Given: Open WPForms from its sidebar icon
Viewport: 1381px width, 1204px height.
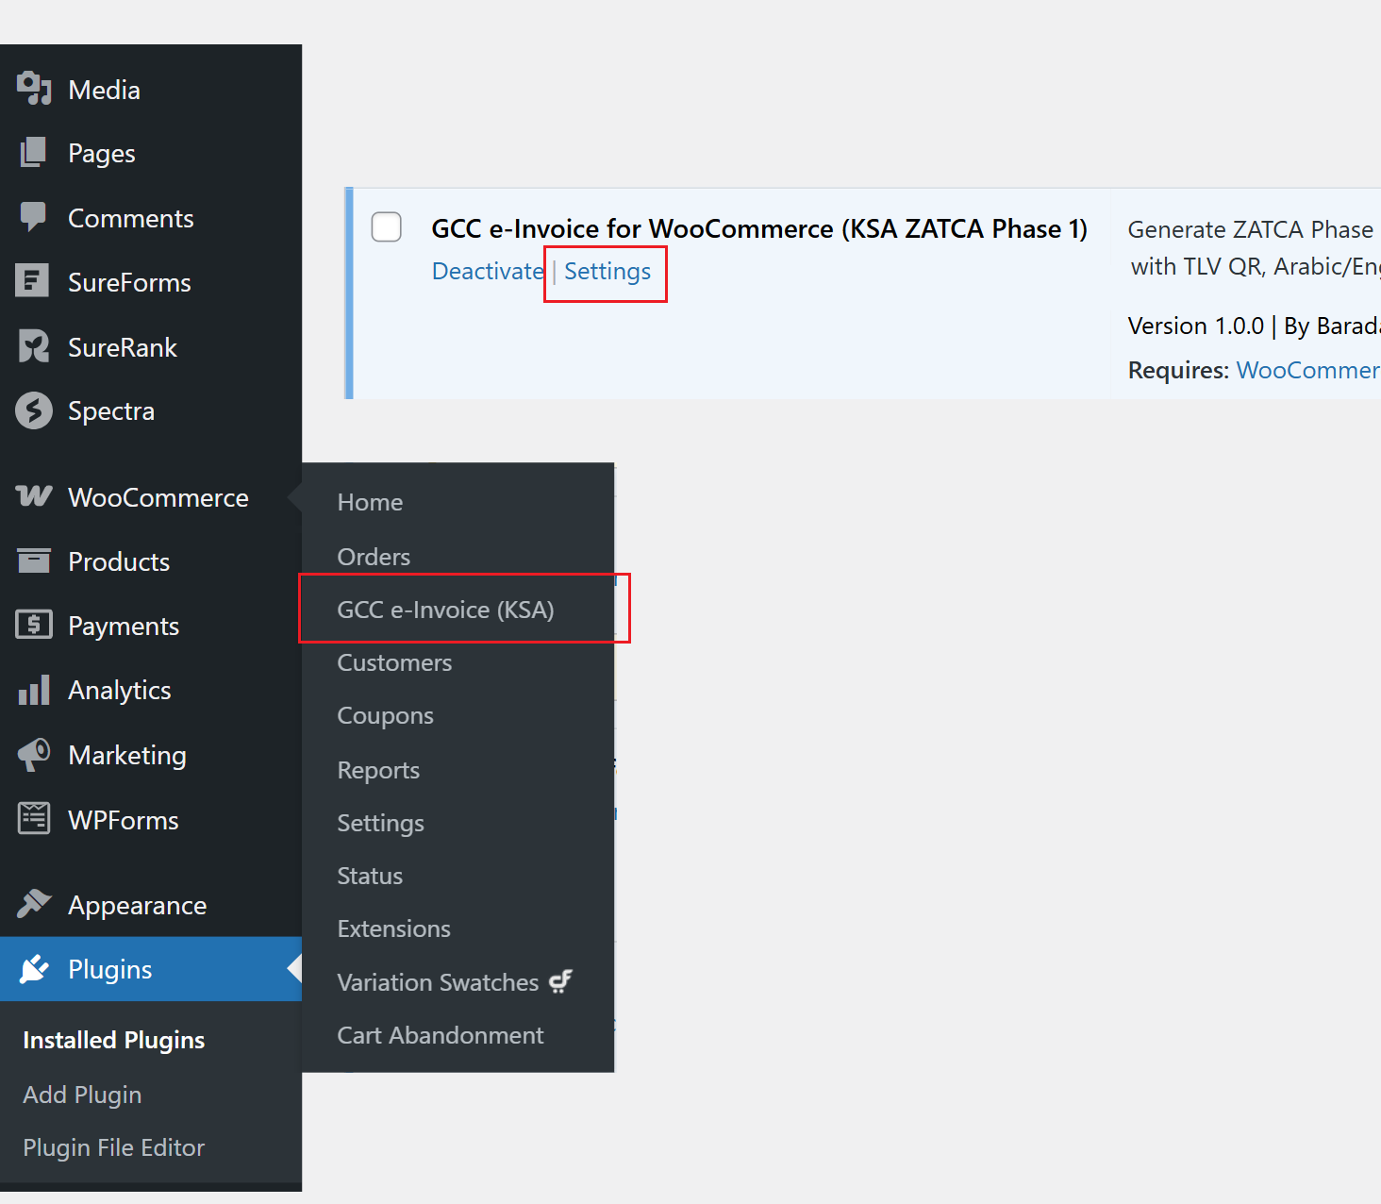Looking at the screenshot, I should (33, 819).
